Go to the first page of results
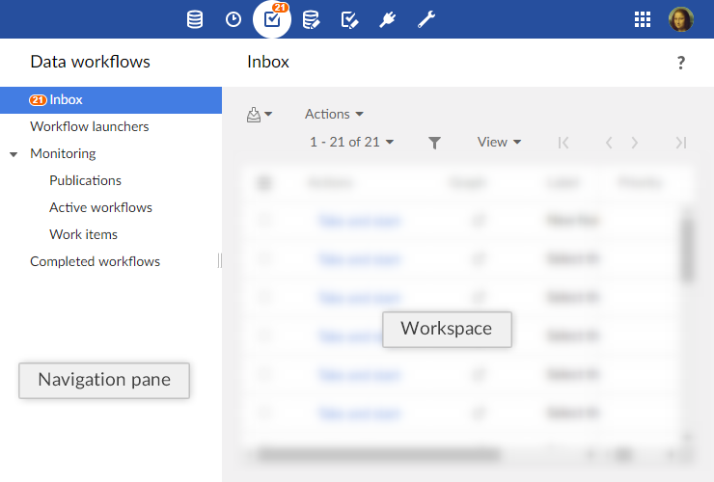Image resolution: width=714 pixels, height=482 pixels. click(x=563, y=143)
